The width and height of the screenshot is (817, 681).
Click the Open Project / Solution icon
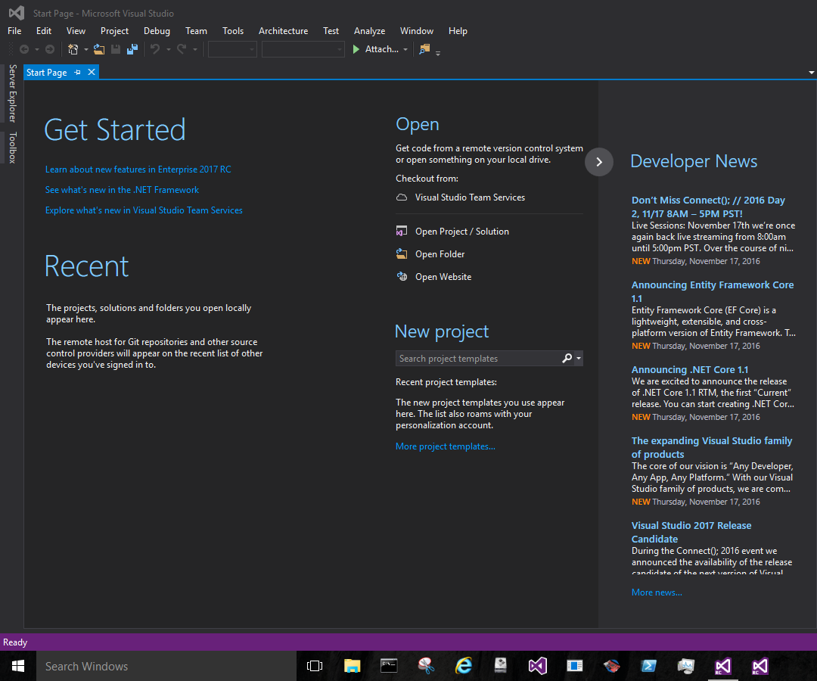pyautogui.click(x=401, y=231)
